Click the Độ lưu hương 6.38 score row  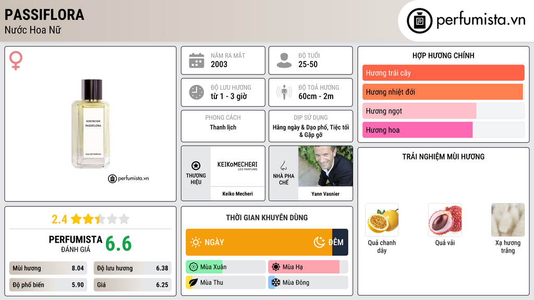coord(132,268)
